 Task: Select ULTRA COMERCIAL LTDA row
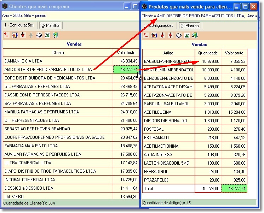pos(58,163)
